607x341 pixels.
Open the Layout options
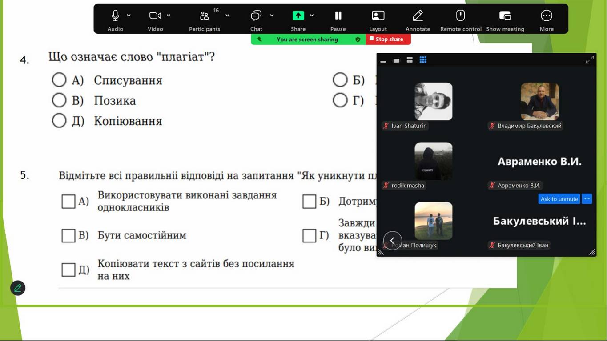(x=378, y=16)
